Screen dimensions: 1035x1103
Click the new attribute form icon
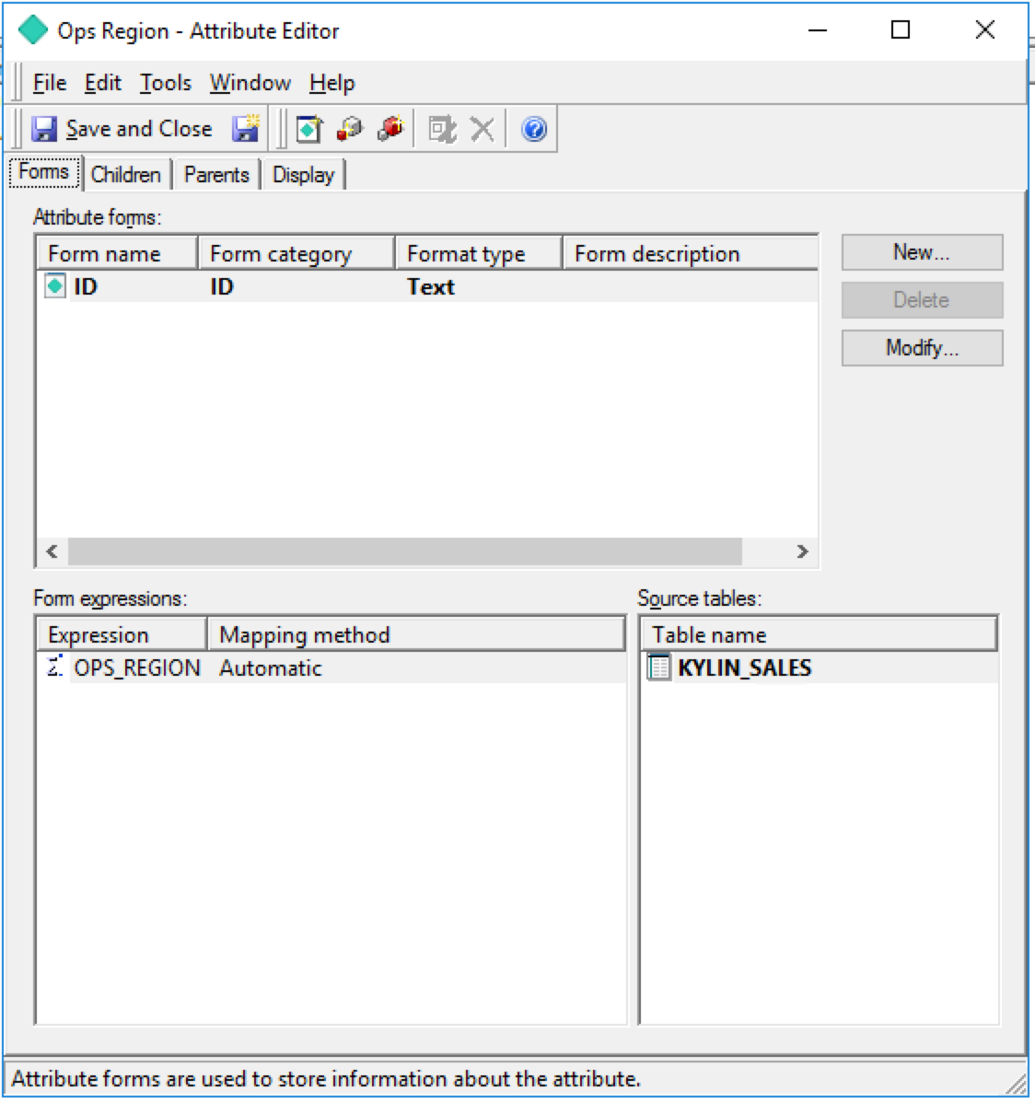click(x=309, y=129)
